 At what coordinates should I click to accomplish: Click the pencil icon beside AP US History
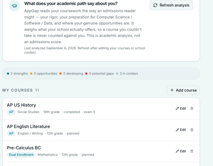click(x=177, y=108)
